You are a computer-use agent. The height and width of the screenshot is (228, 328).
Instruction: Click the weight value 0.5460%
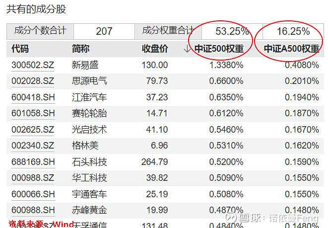click(x=226, y=129)
